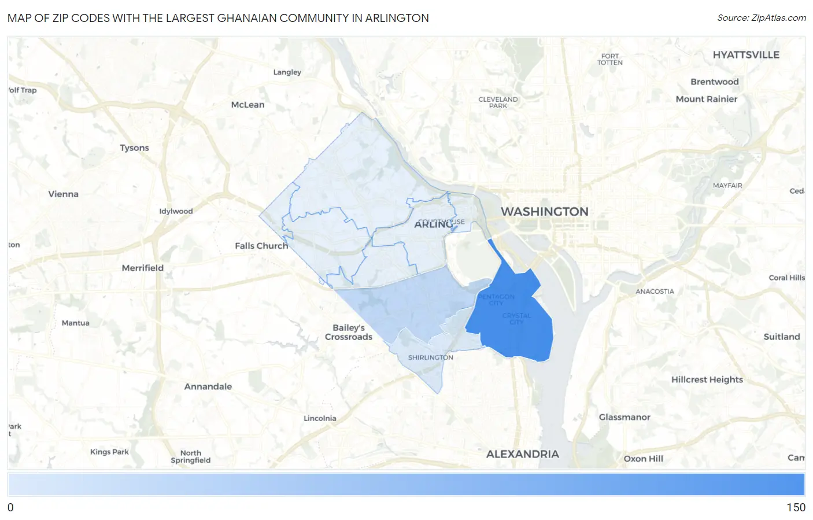
Task: Click the Falls Church map label
Action: [261, 246]
